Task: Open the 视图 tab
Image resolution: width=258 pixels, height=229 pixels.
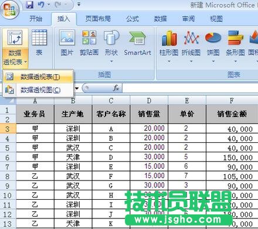Action: 216,19
